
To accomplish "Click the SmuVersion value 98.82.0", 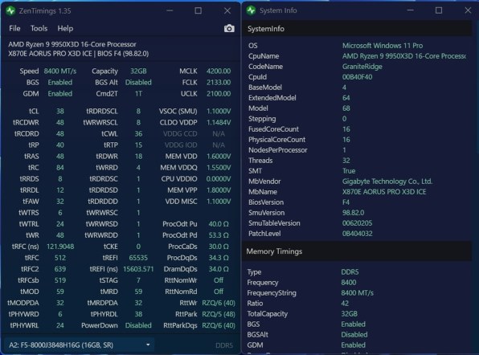I will pyautogui.click(x=353, y=213).
